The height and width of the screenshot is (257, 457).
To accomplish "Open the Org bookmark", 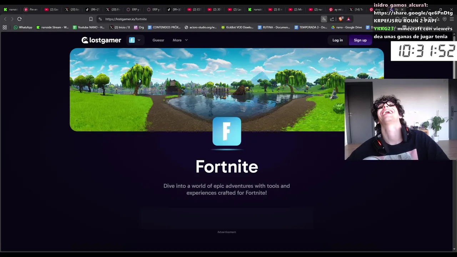I will 139,27.
